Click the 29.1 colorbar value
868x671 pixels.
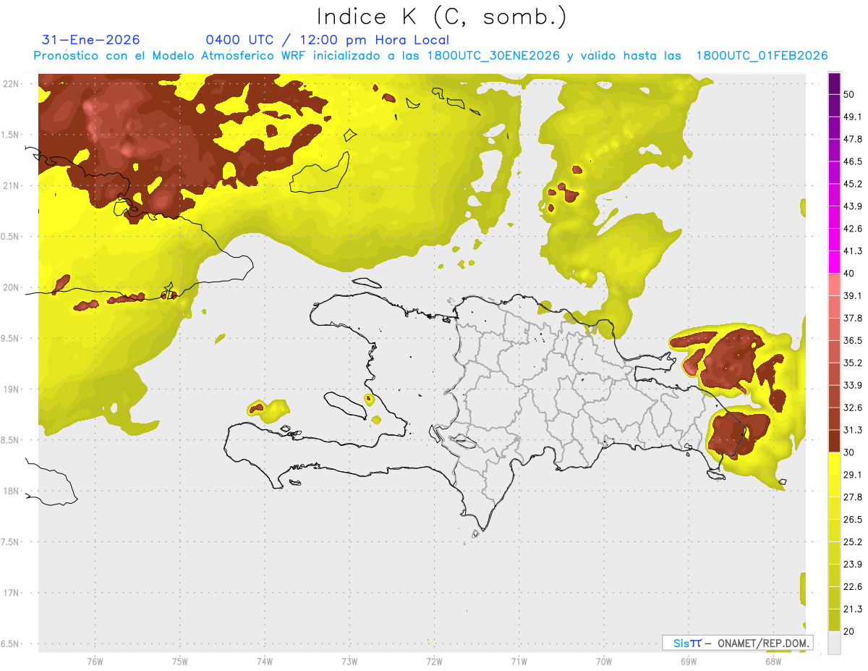point(853,475)
